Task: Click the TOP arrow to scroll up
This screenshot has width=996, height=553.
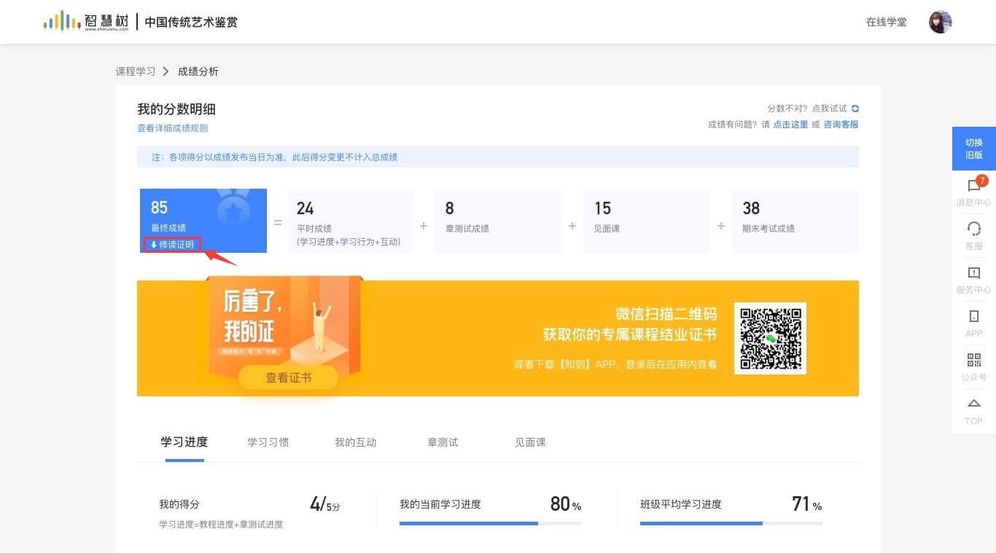Action: pos(973,404)
